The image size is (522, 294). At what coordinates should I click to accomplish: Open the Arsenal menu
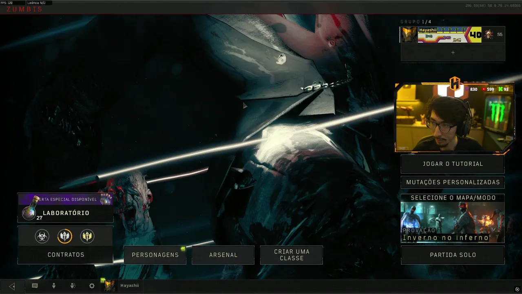coord(223,255)
